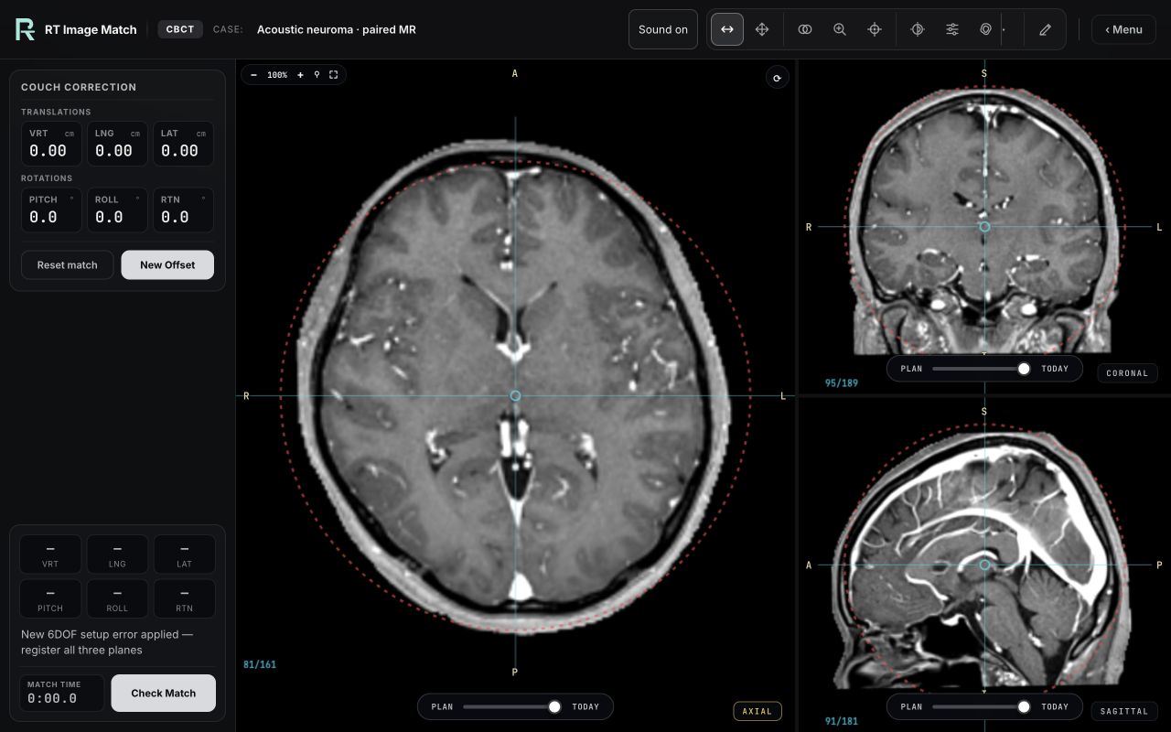Click the pin icon in axial zoom bar
This screenshot has width=1171, height=732.
pyautogui.click(x=317, y=75)
